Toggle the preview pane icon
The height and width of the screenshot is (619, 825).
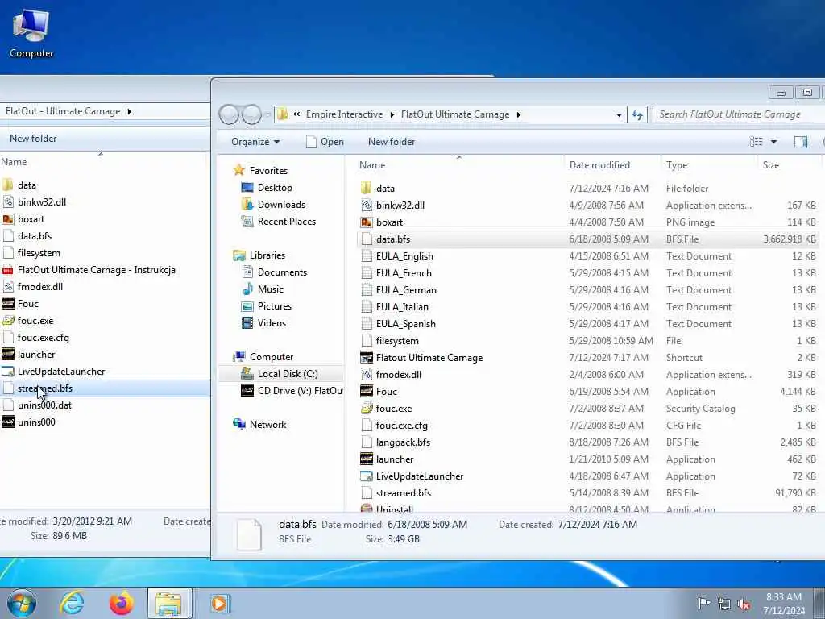click(x=800, y=142)
